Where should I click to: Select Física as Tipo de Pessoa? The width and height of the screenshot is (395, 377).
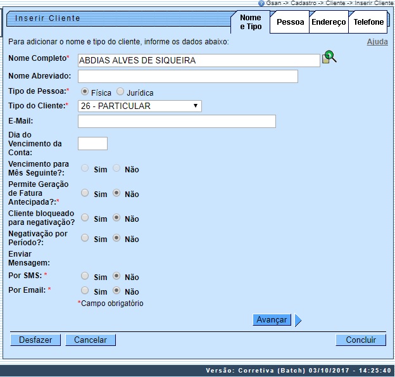point(85,92)
